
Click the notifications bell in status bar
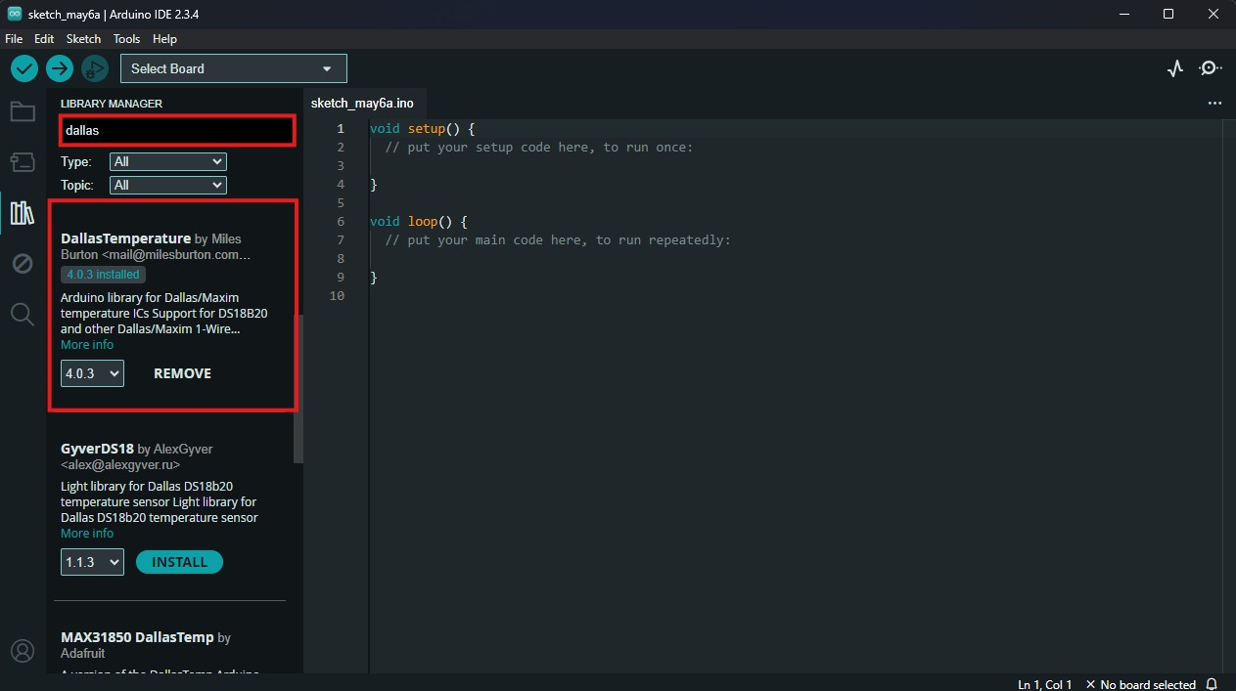pyautogui.click(x=1212, y=684)
